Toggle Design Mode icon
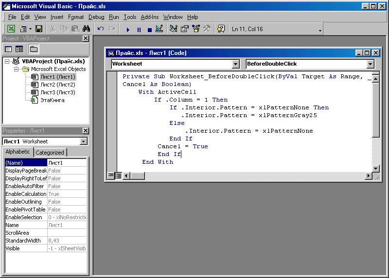The width and height of the screenshot is (389, 278). [159, 29]
